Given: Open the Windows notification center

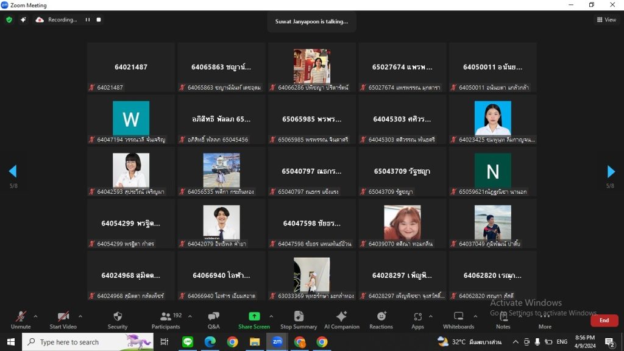Looking at the screenshot, I should click(609, 342).
